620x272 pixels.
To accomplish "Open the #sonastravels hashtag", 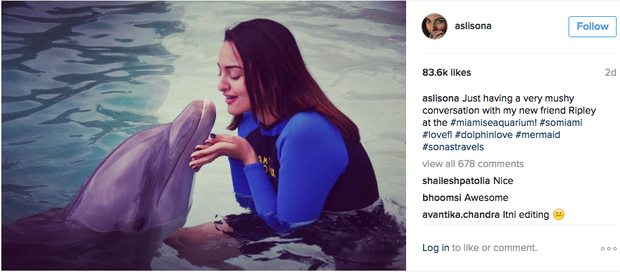I will 453,147.
